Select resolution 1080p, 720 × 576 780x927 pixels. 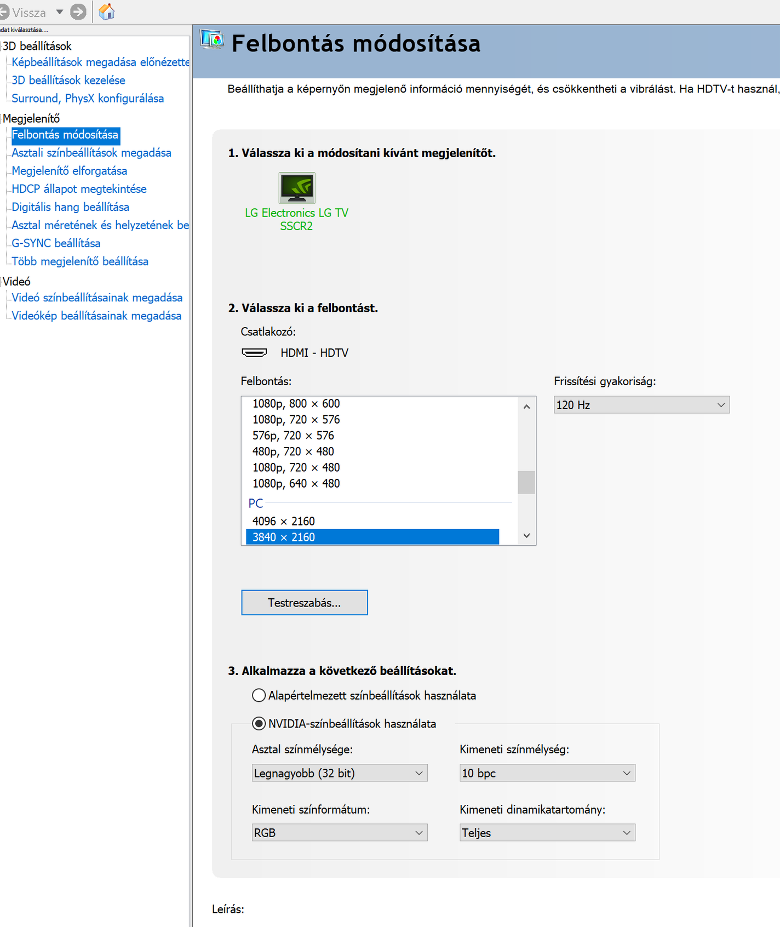click(x=296, y=420)
